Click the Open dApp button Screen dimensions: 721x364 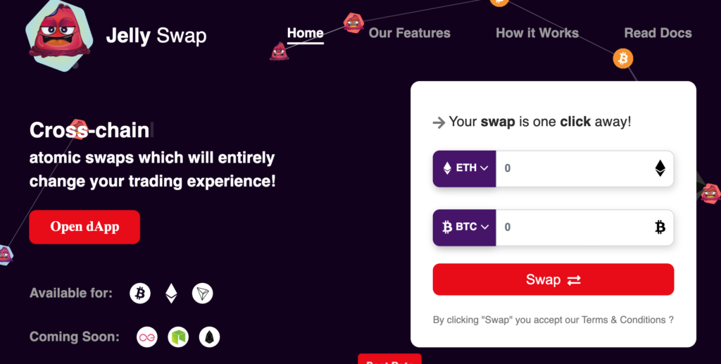pyautogui.click(x=84, y=227)
